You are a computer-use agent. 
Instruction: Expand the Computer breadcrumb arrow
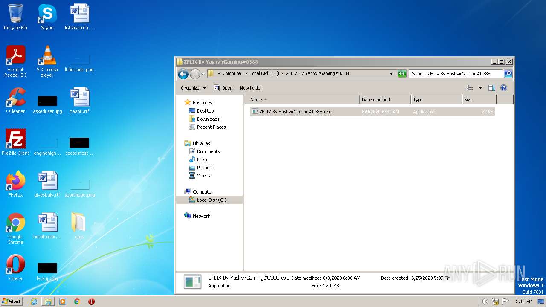(246, 73)
